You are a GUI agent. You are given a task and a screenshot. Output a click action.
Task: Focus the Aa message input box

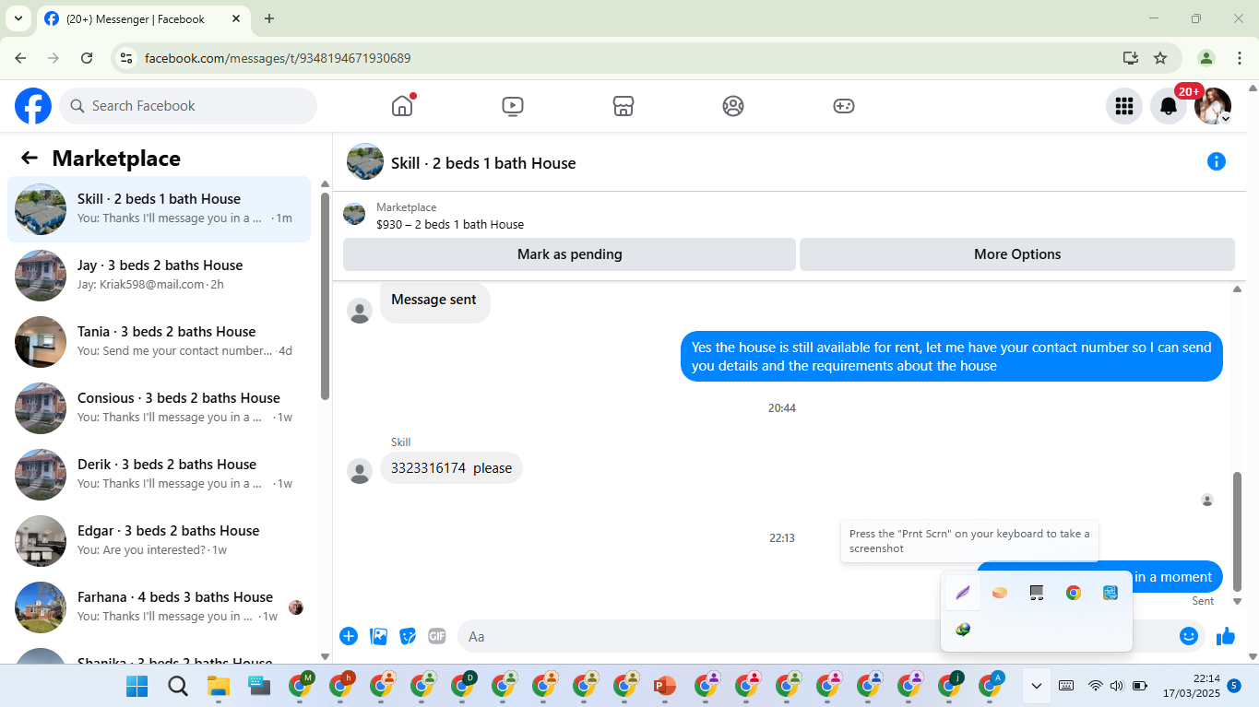tap(816, 636)
